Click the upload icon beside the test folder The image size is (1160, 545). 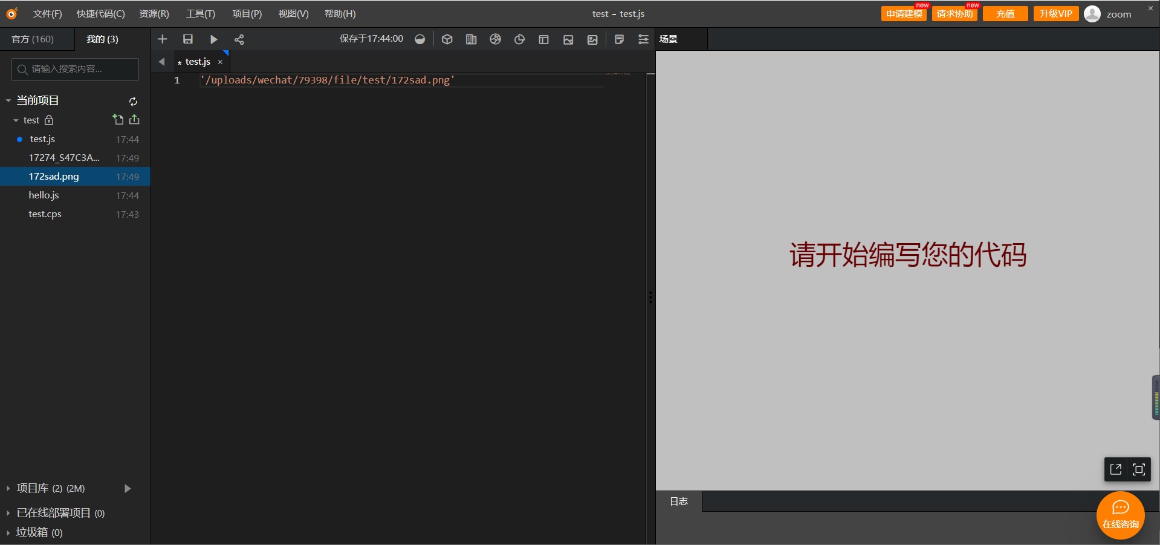point(134,120)
